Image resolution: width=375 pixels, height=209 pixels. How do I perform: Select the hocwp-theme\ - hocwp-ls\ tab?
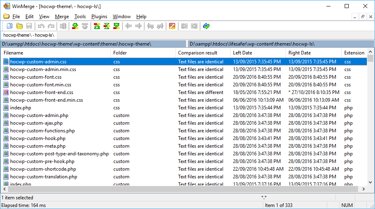pyautogui.click(x=29, y=35)
